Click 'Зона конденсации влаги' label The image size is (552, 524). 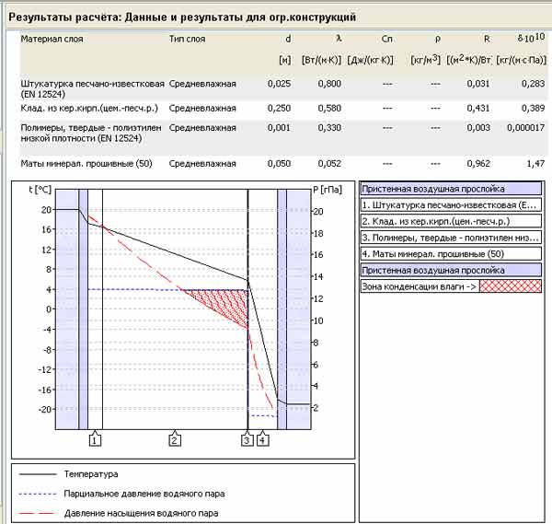pos(419,286)
